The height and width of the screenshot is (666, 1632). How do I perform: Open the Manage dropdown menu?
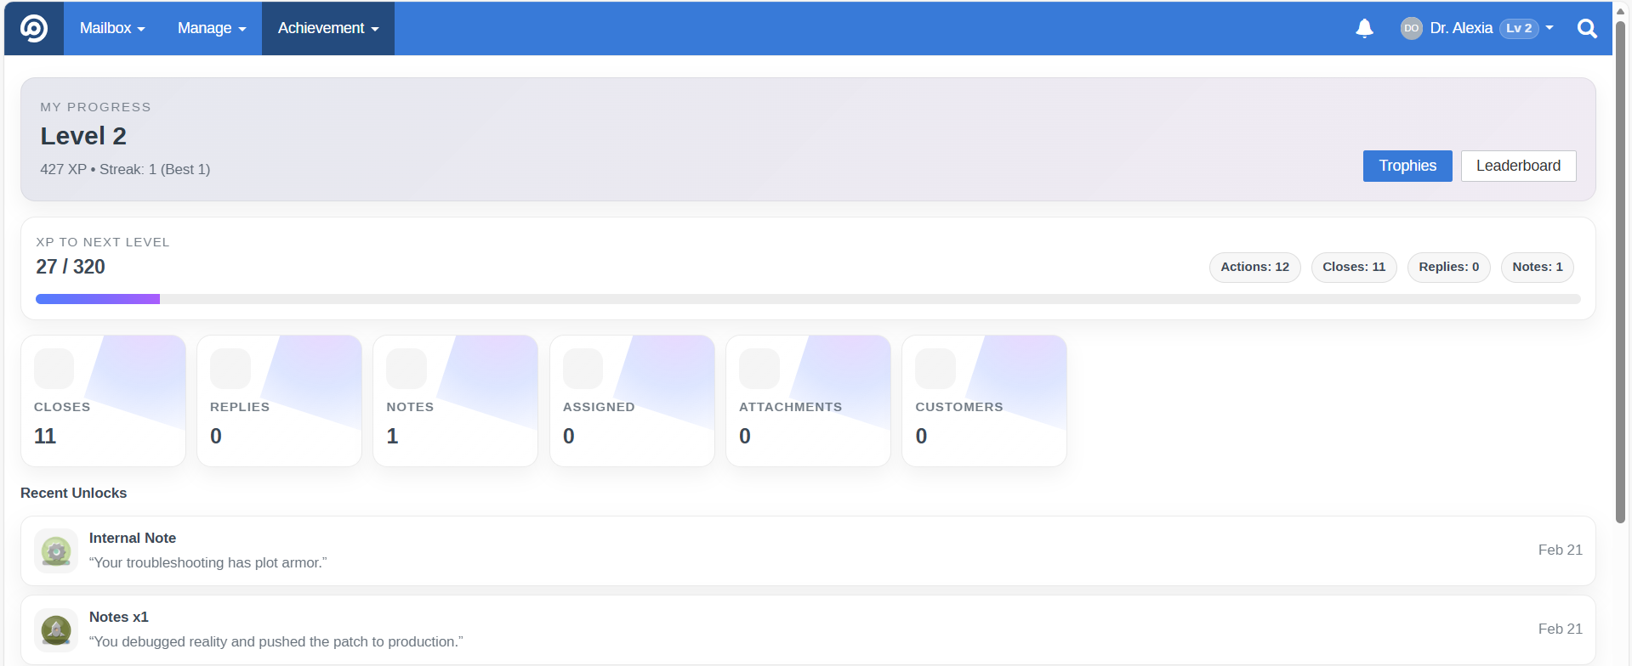[212, 28]
